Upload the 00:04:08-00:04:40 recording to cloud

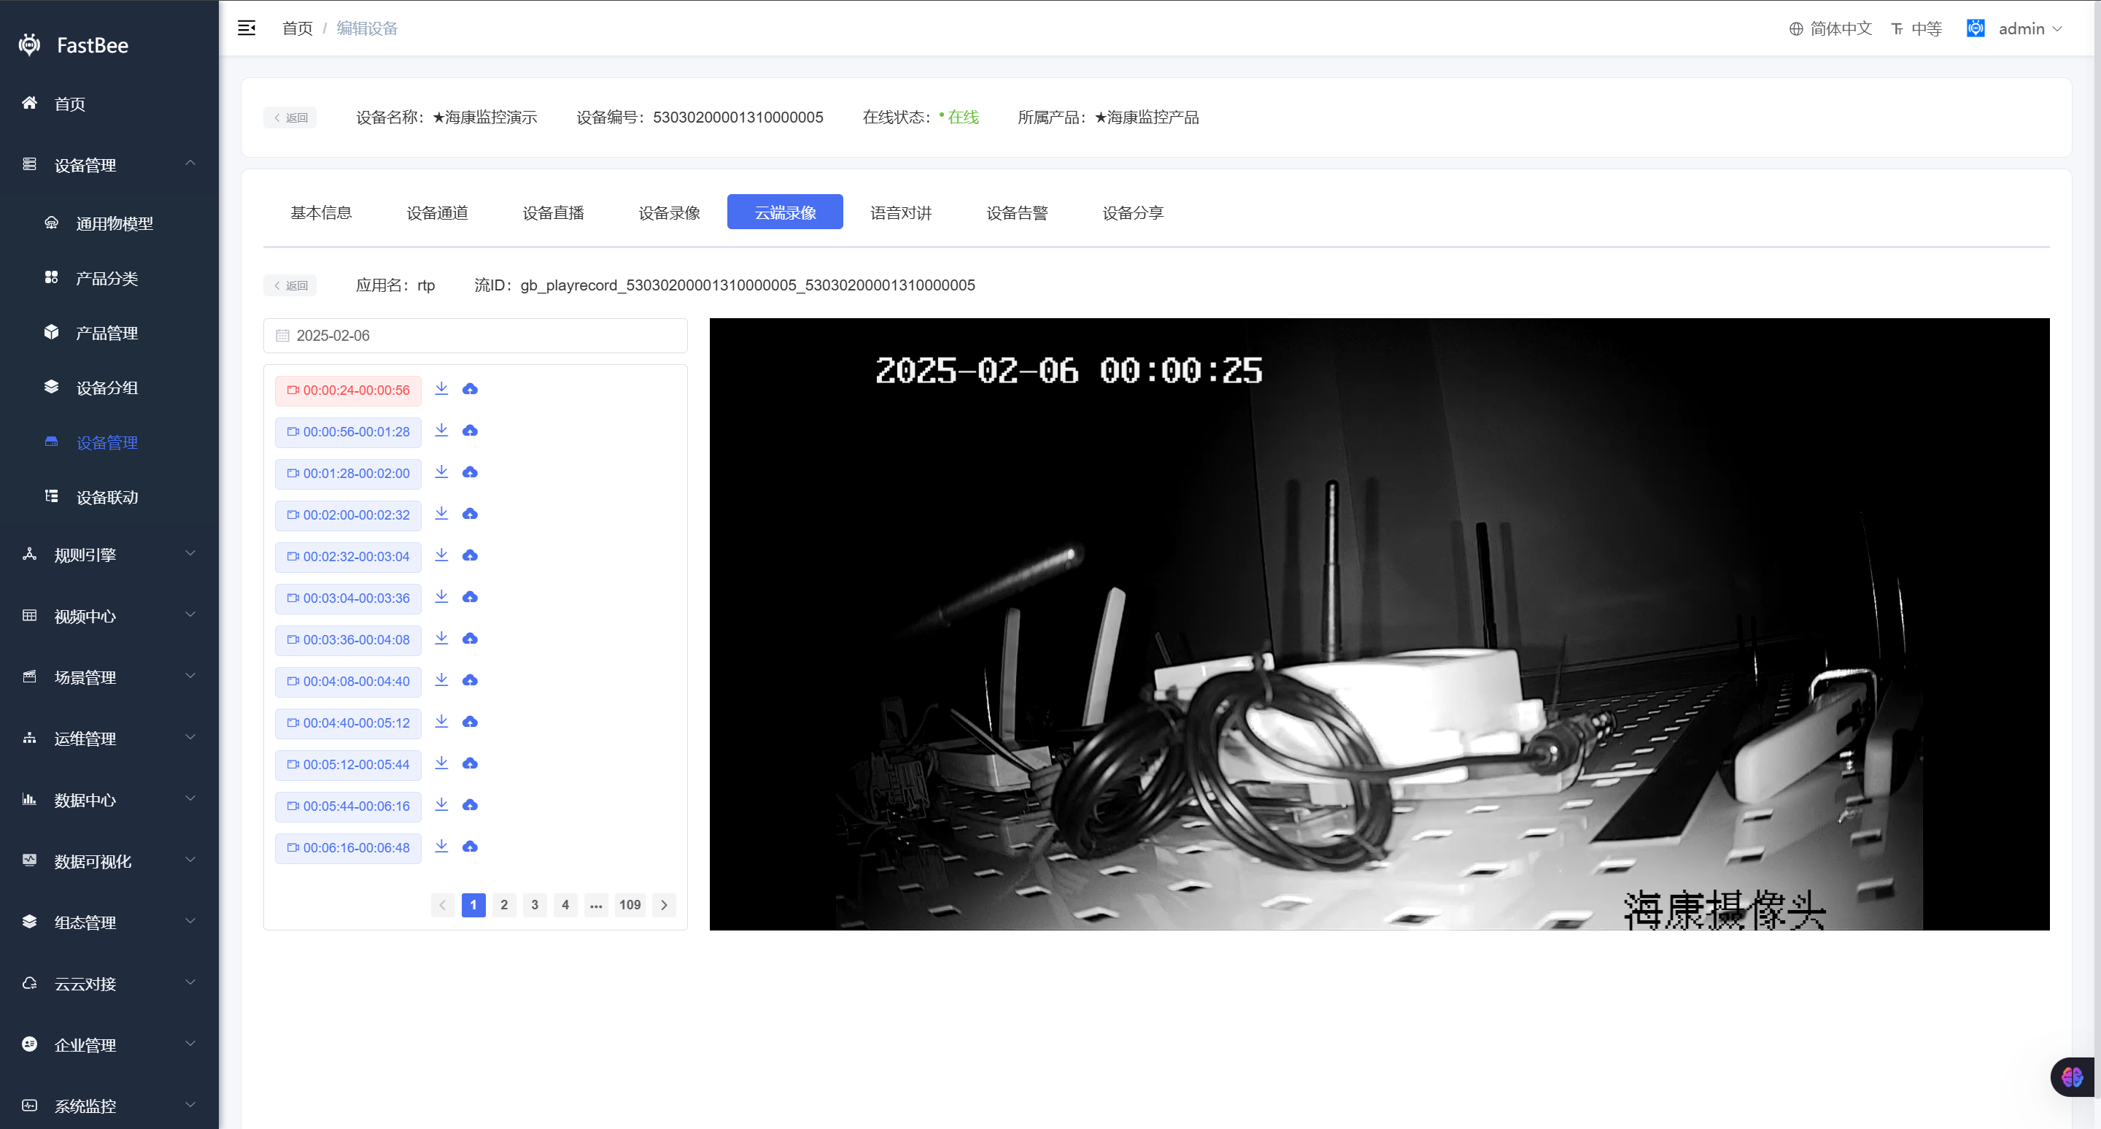pos(470,680)
